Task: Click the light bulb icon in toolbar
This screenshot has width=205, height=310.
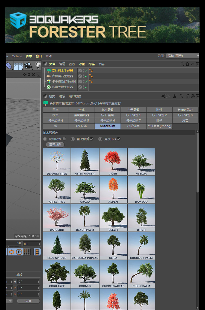Action: click(38, 65)
